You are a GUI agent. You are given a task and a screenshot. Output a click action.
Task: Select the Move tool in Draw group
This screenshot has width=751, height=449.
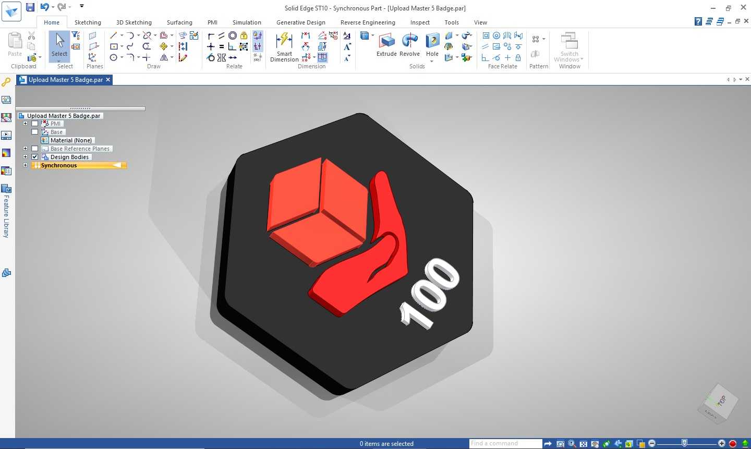164,46
